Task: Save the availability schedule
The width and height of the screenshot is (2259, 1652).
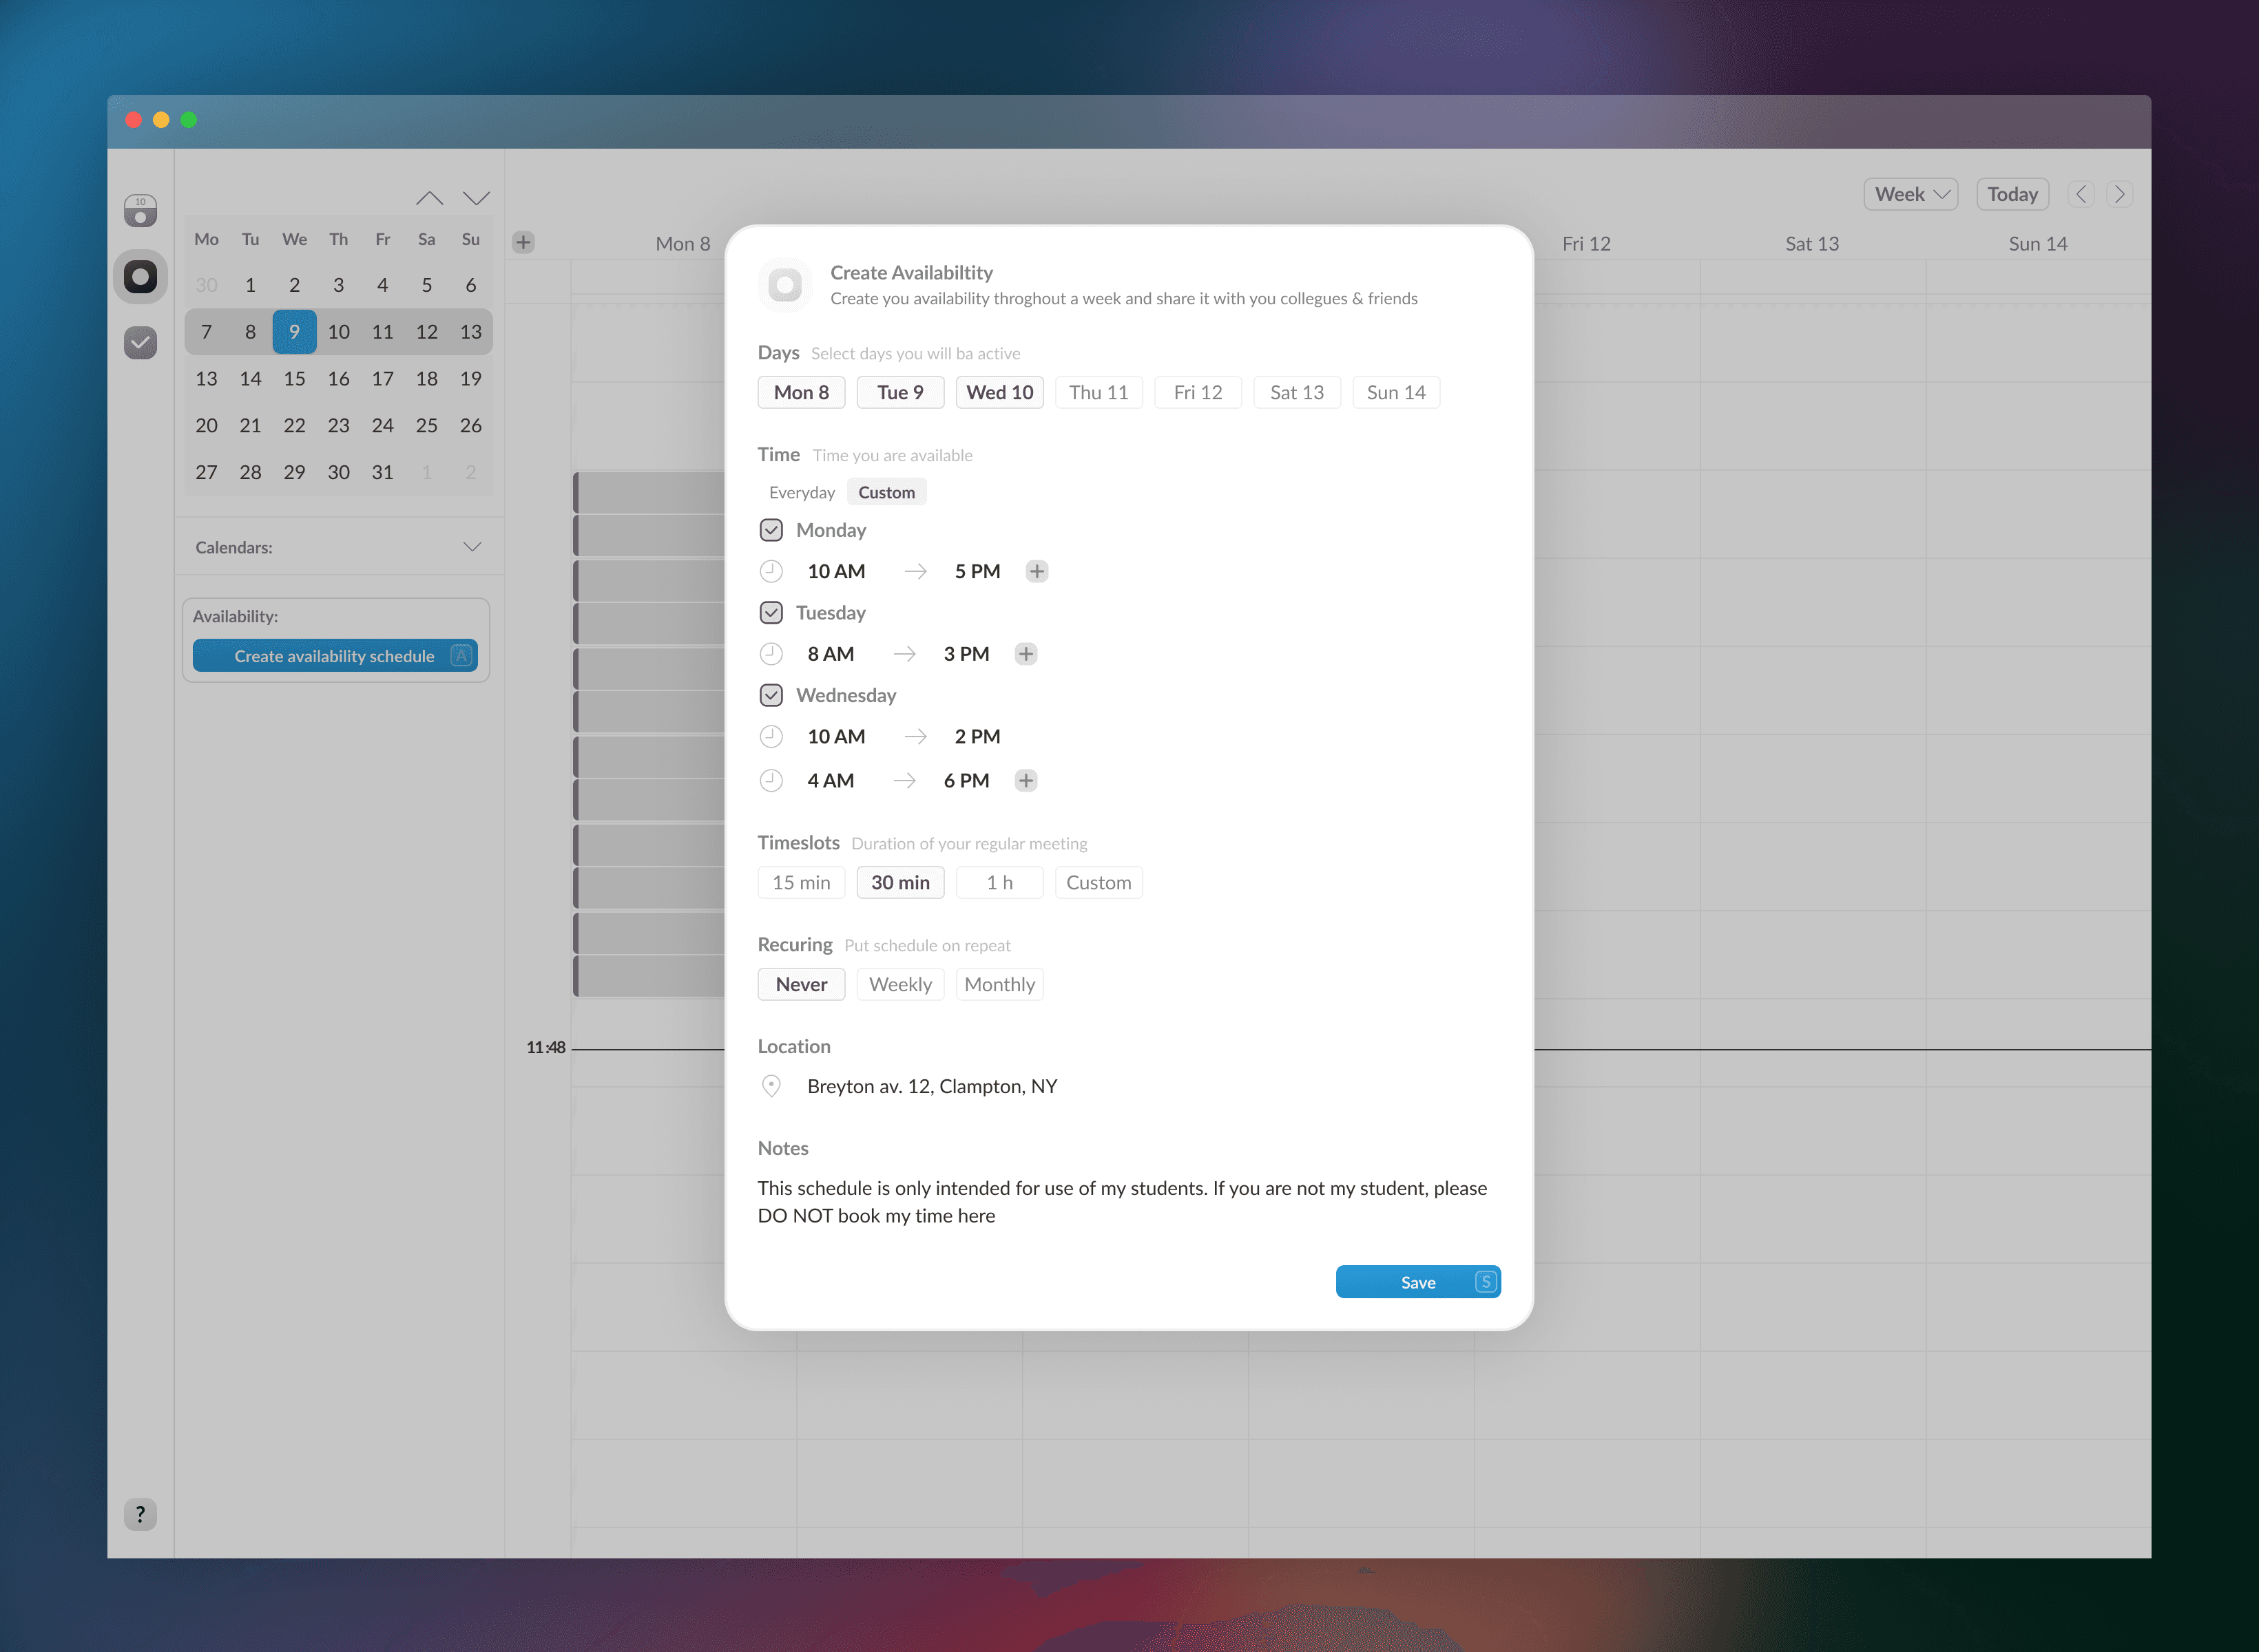Action: tap(1417, 1282)
